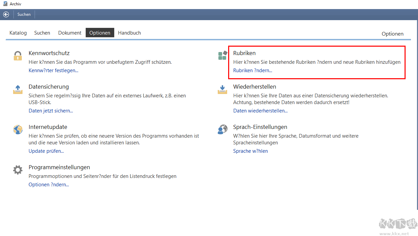Open the Suchen tab
418x236 pixels.
click(42, 33)
